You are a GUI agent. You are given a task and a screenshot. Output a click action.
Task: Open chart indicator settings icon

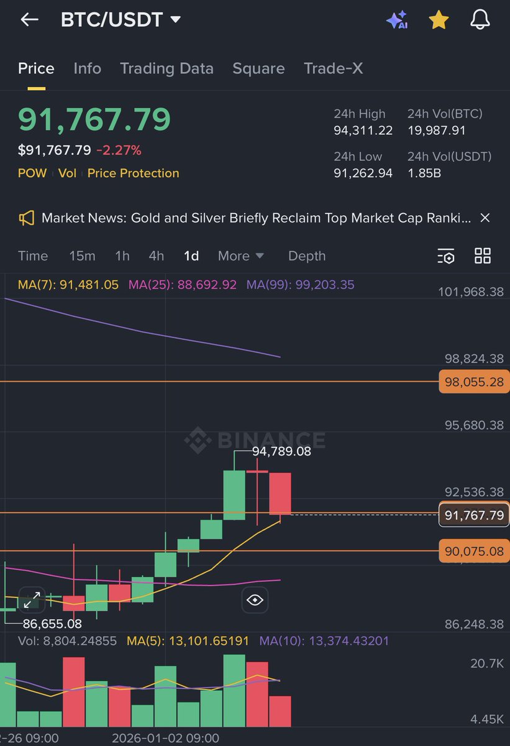click(x=446, y=256)
